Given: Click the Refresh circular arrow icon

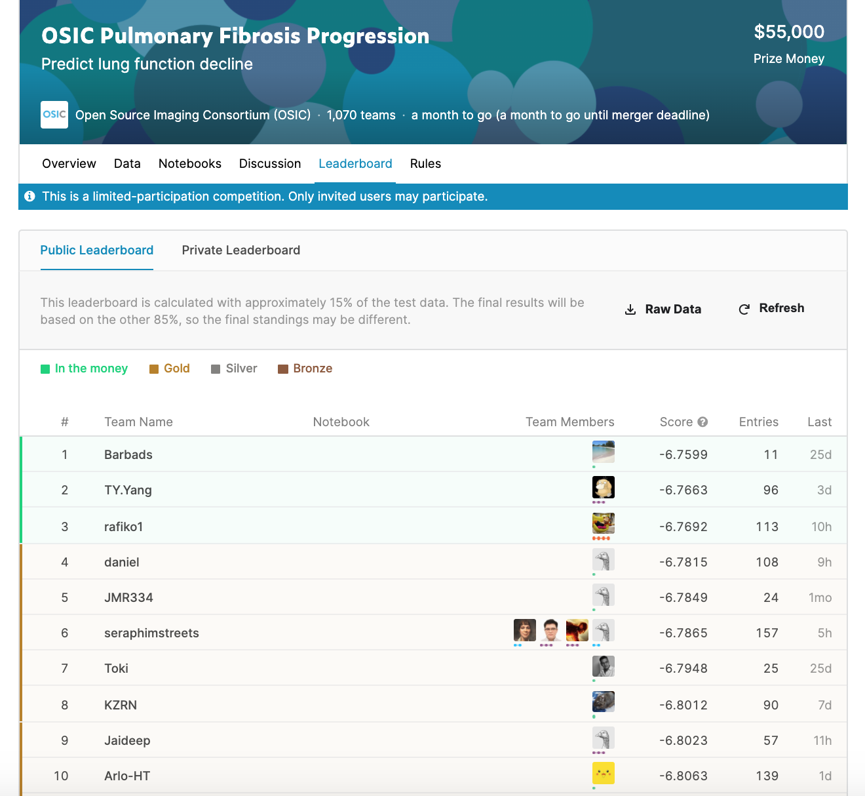Looking at the screenshot, I should tap(744, 309).
